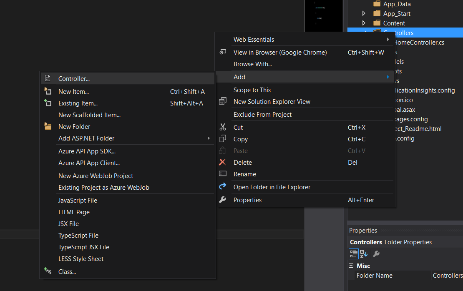Click Browse With... entry

click(254, 65)
